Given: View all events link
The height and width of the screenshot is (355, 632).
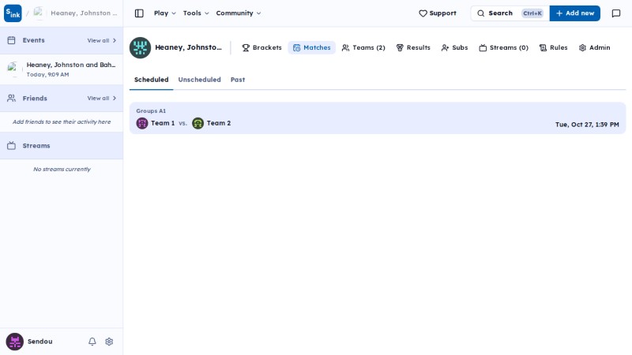Looking at the screenshot, I should click(x=102, y=41).
